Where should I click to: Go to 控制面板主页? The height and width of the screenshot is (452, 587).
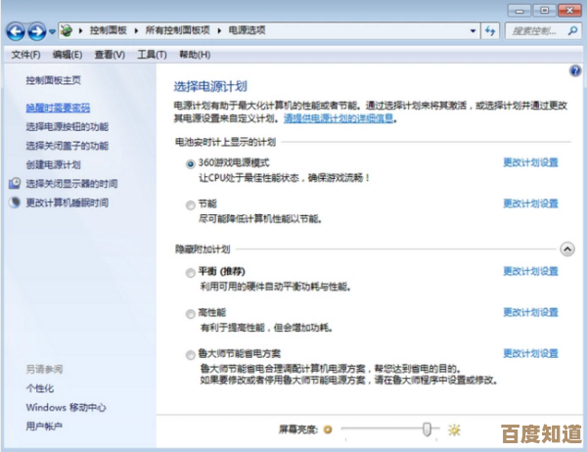point(53,80)
